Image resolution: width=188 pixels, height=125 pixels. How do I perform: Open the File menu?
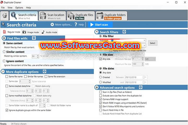point(3,8)
